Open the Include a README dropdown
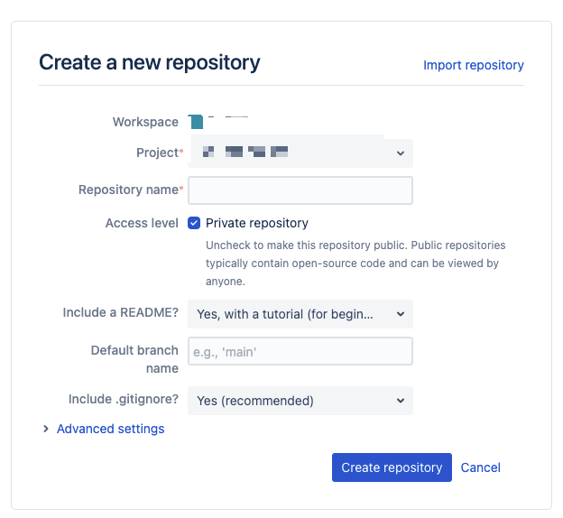563x518 pixels. pyautogui.click(x=300, y=314)
